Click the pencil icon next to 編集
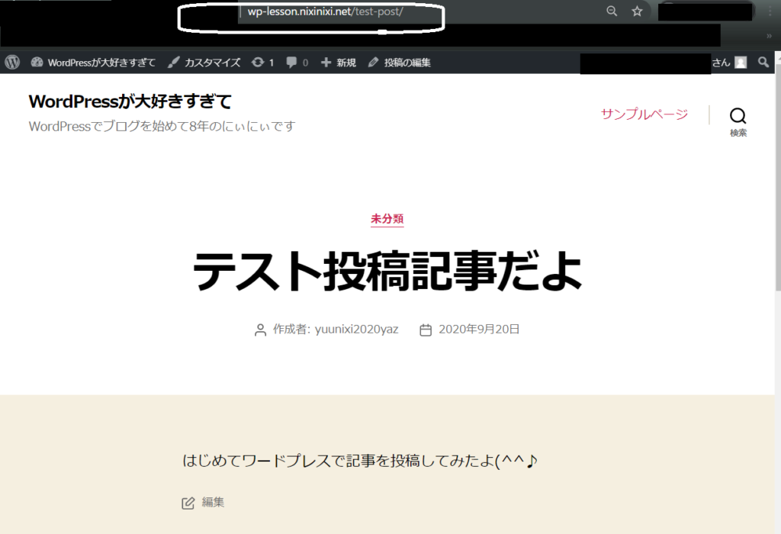Image resolution: width=781 pixels, height=534 pixels. [x=188, y=503]
